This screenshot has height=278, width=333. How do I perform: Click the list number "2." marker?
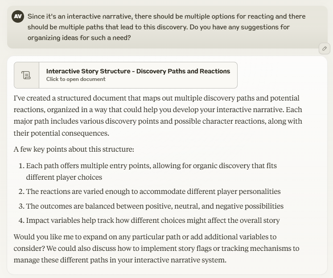21,192
